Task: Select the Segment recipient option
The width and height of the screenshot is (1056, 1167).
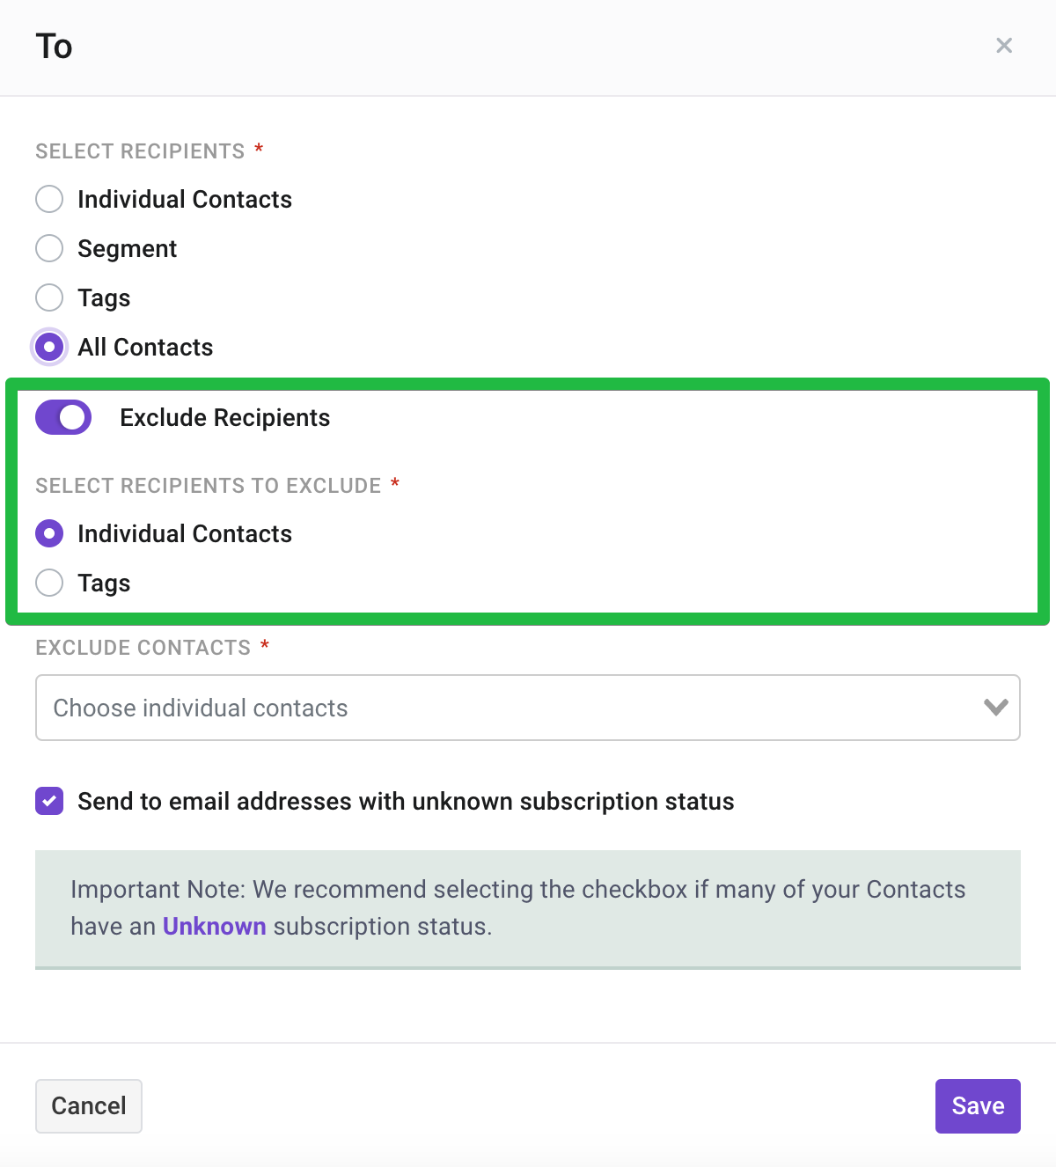Action: pos(49,248)
